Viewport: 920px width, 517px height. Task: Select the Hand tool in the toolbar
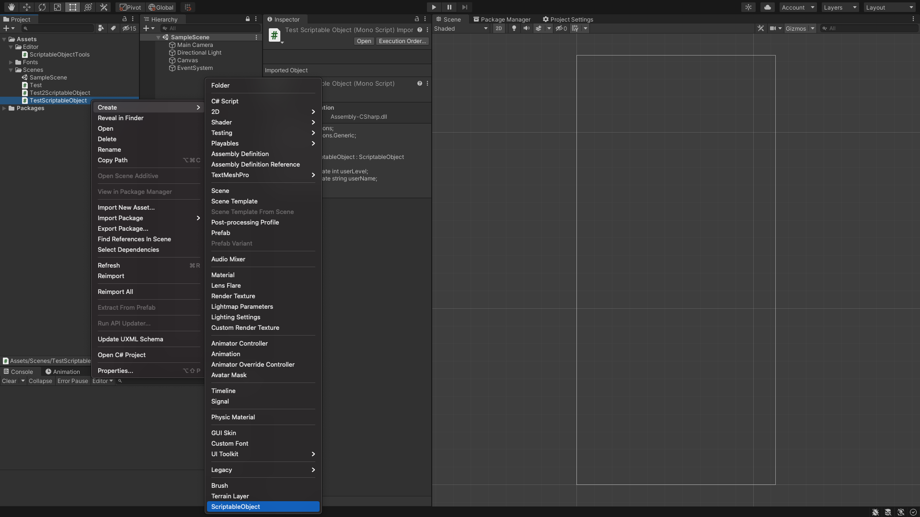pyautogui.click(x=11, y=7)
